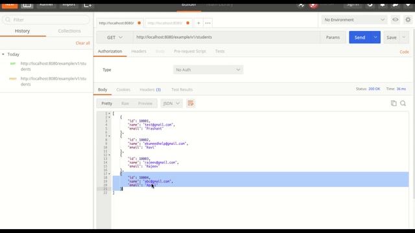Select the Pre-request Script tab
This screenshot has height=233, width=415.
[190, 51]
